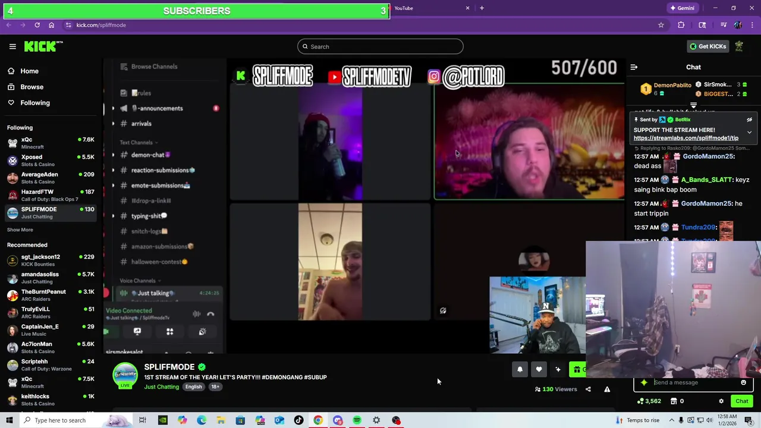Click the Gemini button in Chrome
The width and height of the screenshot is (761, 428).
(681, 8)
